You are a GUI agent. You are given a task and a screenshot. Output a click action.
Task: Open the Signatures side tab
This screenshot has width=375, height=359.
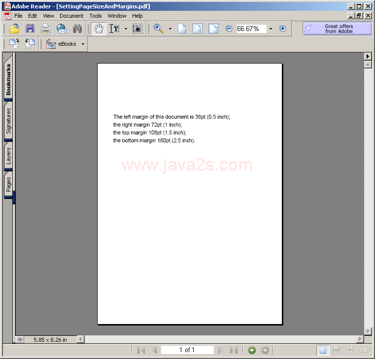click(8, 121)
